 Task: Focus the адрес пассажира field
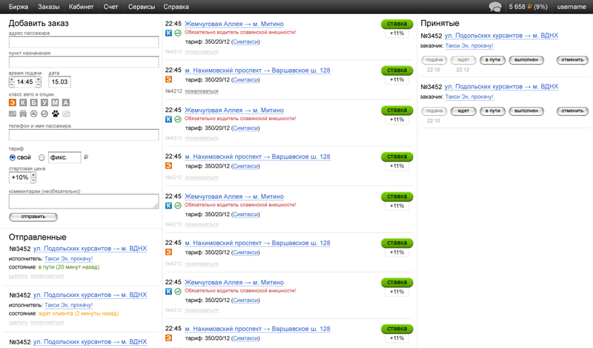84,42
